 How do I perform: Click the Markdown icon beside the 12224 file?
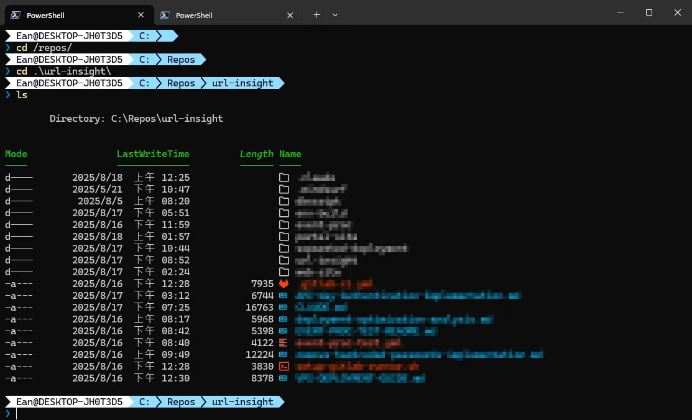click(284, 354)
